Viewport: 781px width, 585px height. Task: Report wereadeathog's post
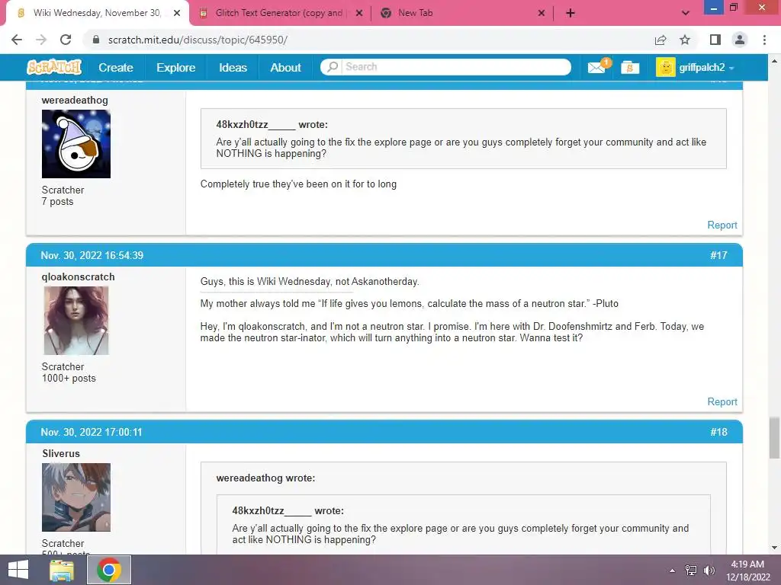[x=722, y=225]
